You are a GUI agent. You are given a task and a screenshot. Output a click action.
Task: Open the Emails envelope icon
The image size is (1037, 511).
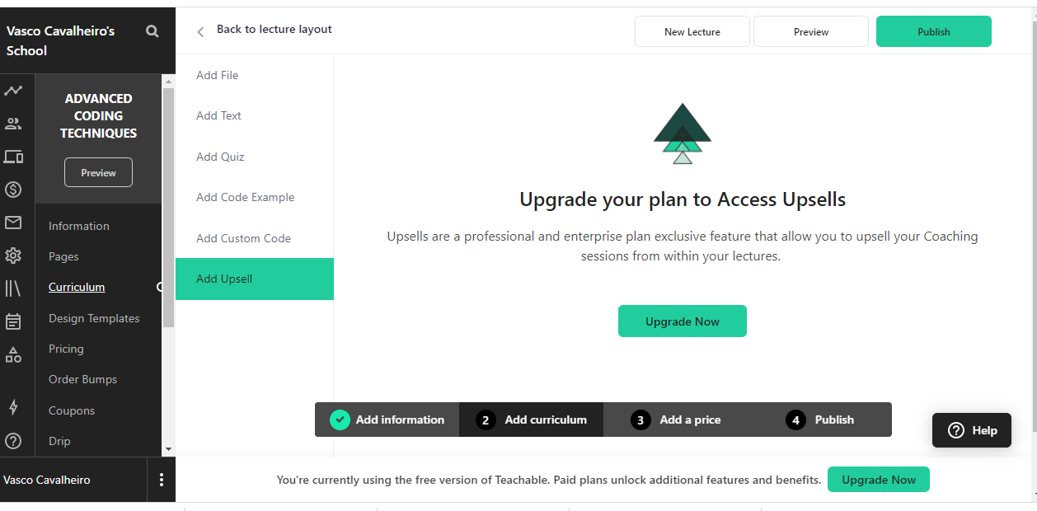pyautogui.click(x=13, y=223)
